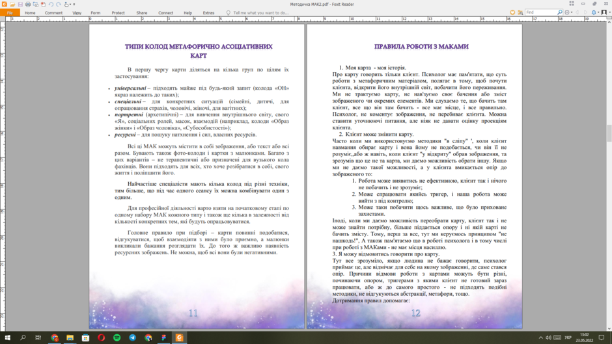Open Telegram from the taskbar
Viewport: 612px width, 344px height.
pos(132,337)
